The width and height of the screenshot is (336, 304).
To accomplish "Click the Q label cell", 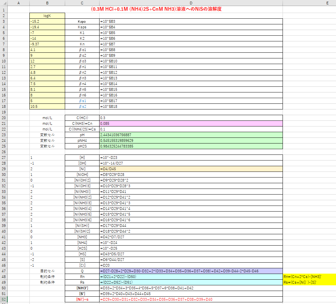I will [82, 271].
